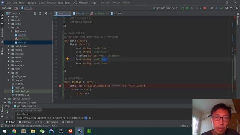240x135 pixels.
Task: Open the go build main.go run configuration dropdown
Action: click(x=165, y=8)
